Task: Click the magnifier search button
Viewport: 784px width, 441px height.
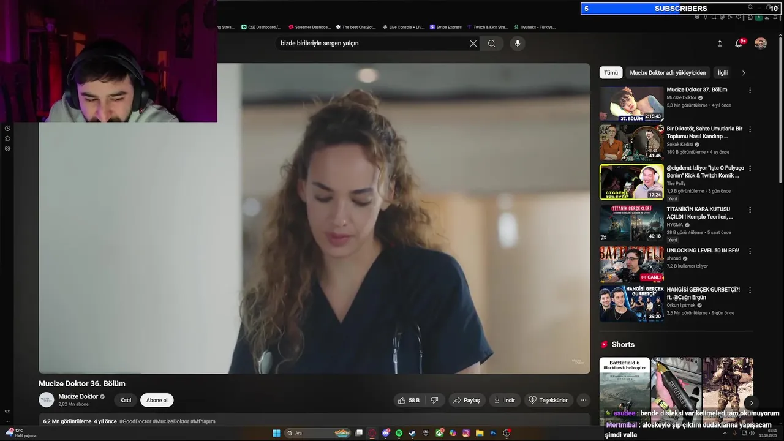Action: [x=491, y=43]
